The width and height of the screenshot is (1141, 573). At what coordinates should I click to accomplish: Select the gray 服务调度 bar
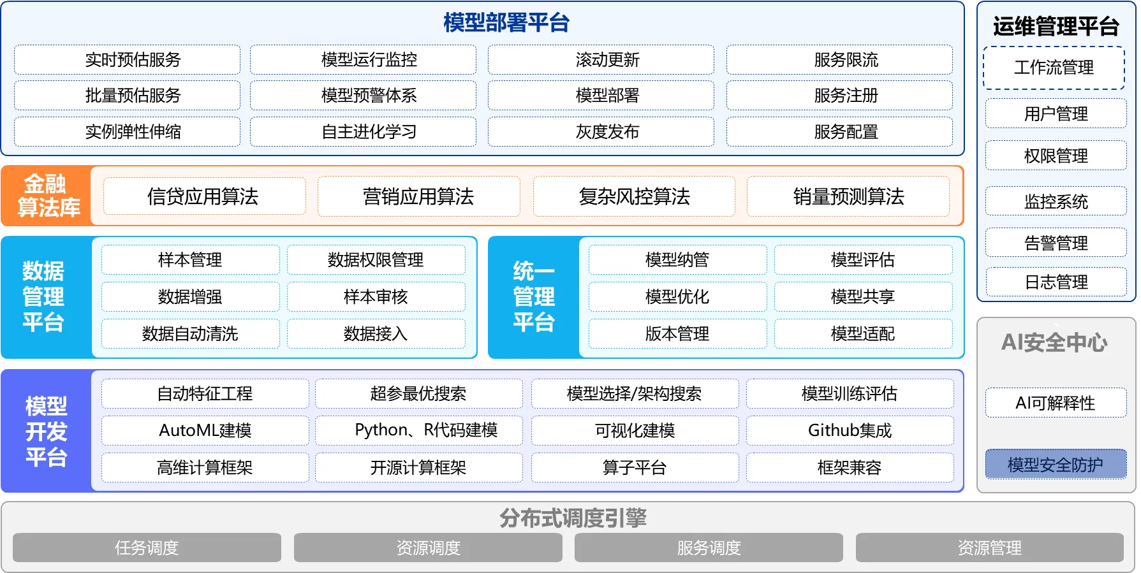click(x=709, y=548)
